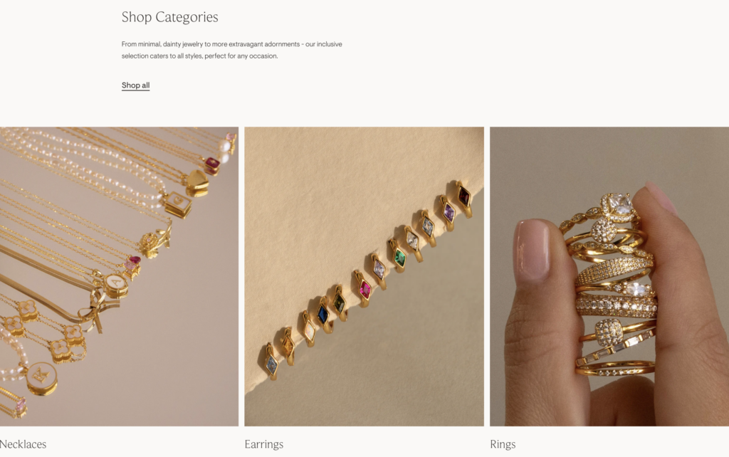Select the Necklaces text label
This screenshot has height=457, width=729.
pyautogui.click(x=23, y=444)
